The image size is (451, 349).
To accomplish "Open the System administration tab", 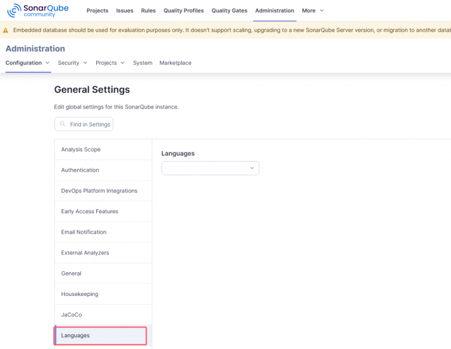I will click(143, 63).
